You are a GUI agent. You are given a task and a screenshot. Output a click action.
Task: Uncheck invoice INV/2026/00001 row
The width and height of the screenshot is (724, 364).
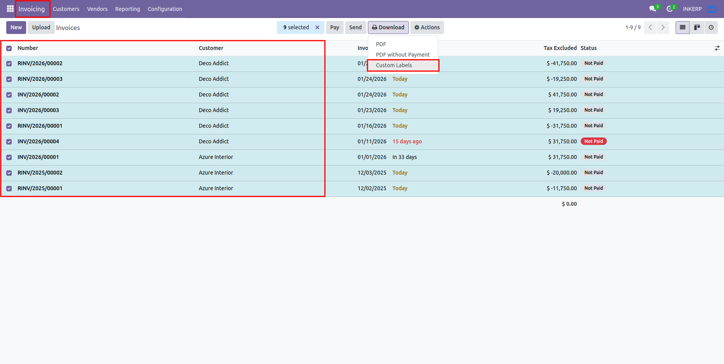tap(9, 157)
